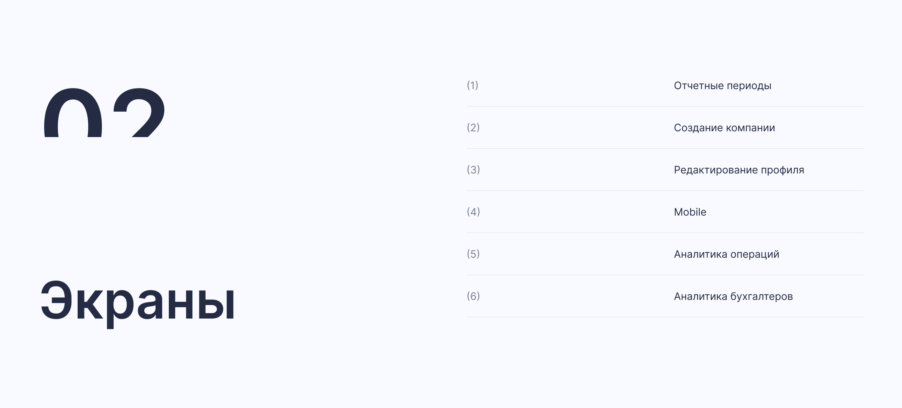902x408 pixels.
Task: Open "Редактирование профиля" from the list
Action: [739, 170]
